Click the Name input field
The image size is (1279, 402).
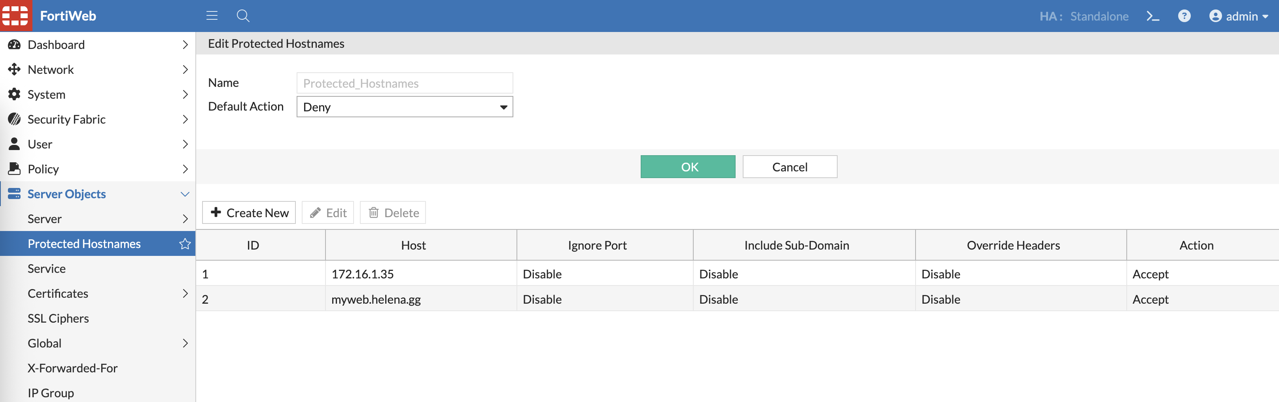(x=404, y=83)
